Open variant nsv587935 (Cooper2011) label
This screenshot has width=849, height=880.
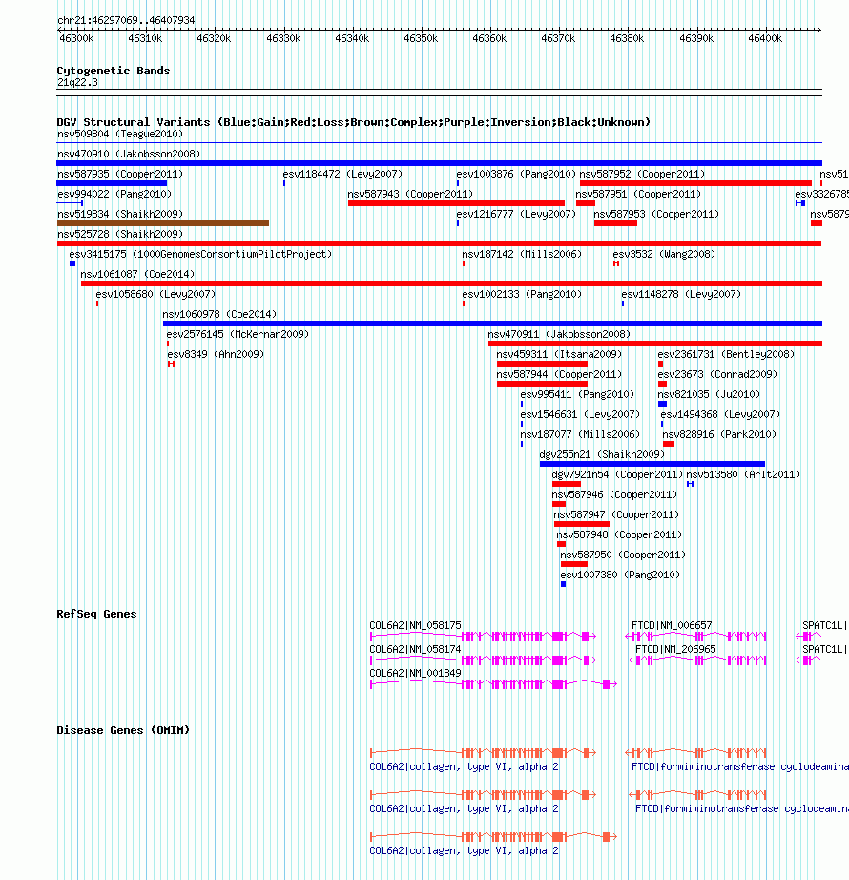pyautogui.click(x=120, y=174)
